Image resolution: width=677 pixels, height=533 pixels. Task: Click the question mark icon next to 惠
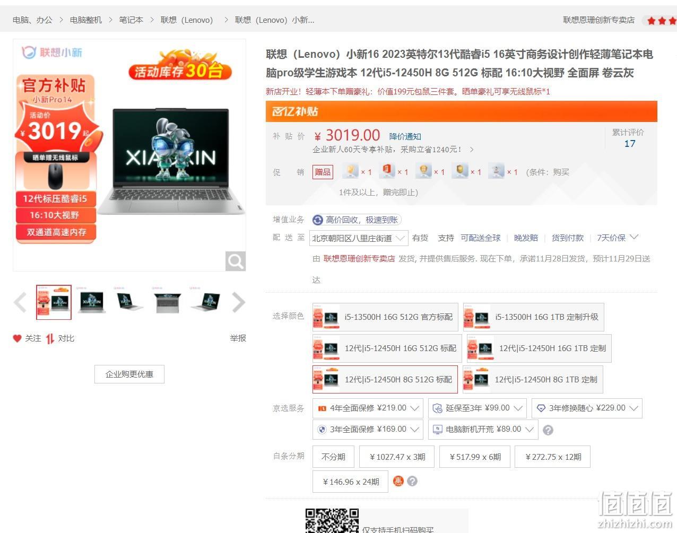412,481
